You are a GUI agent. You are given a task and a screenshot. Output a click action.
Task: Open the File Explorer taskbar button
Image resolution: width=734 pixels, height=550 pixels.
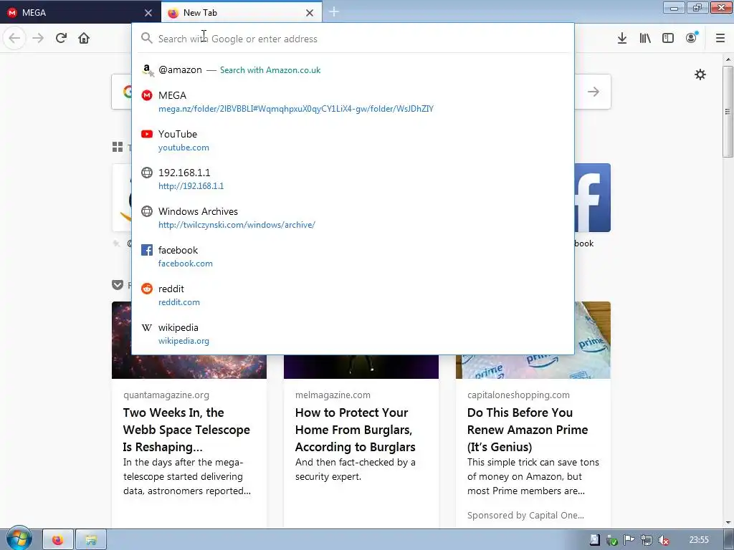(91, 540)
